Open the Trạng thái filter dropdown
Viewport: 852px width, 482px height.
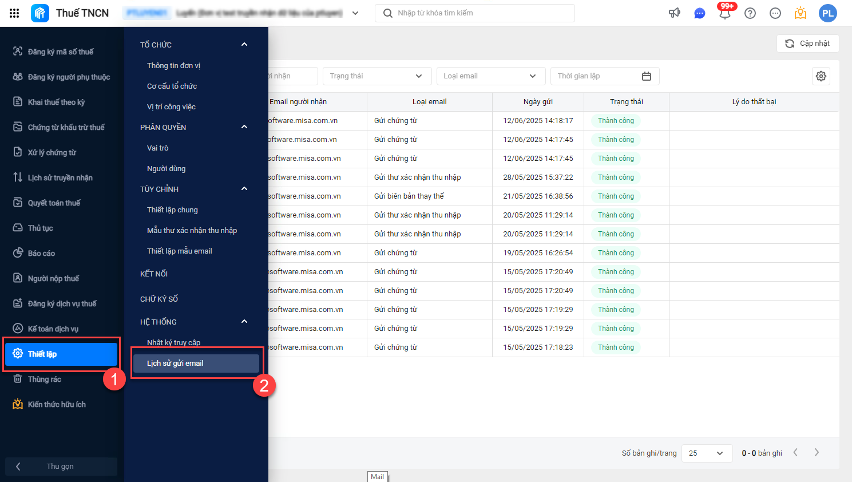tap(376, 76)
